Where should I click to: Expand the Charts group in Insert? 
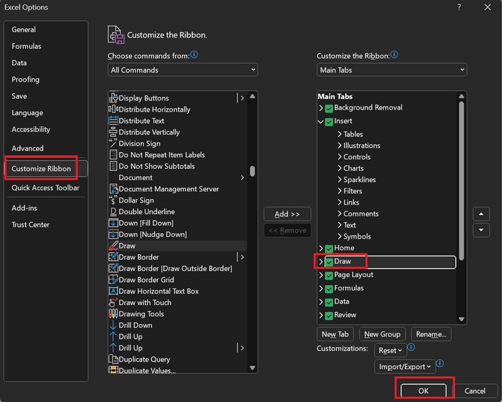(x=340, y=168)
